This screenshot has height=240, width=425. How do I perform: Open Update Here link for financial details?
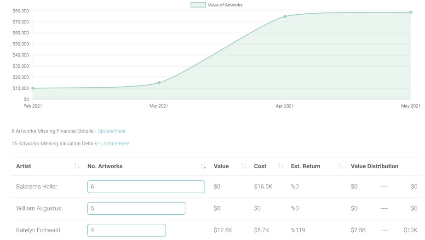pyautogui.click(x=111, y=131)
